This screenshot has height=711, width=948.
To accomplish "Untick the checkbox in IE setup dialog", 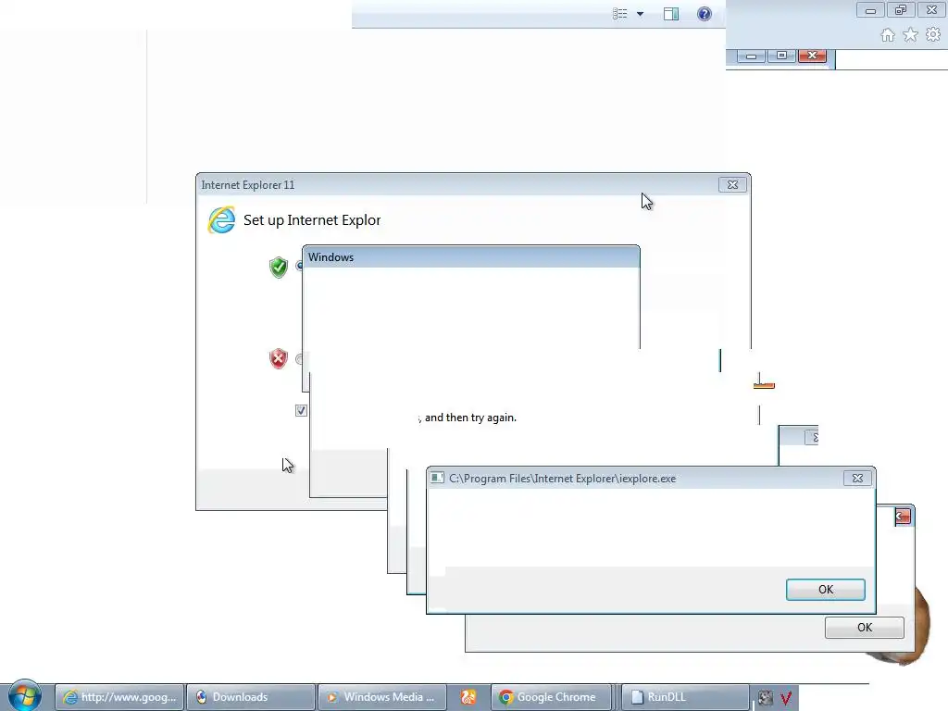I will 301,410.
